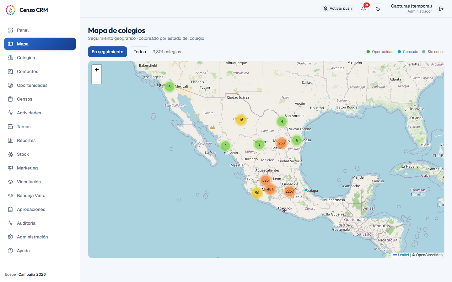Click the purple marker at Acapulco
452x282 pixels.
click(x=284, y=211)
